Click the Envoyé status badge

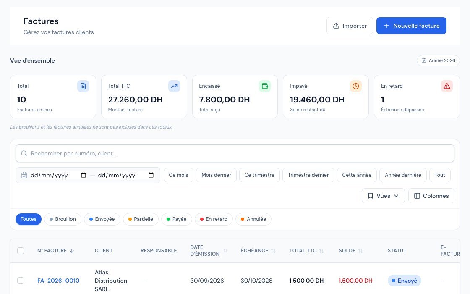(405, 281)
